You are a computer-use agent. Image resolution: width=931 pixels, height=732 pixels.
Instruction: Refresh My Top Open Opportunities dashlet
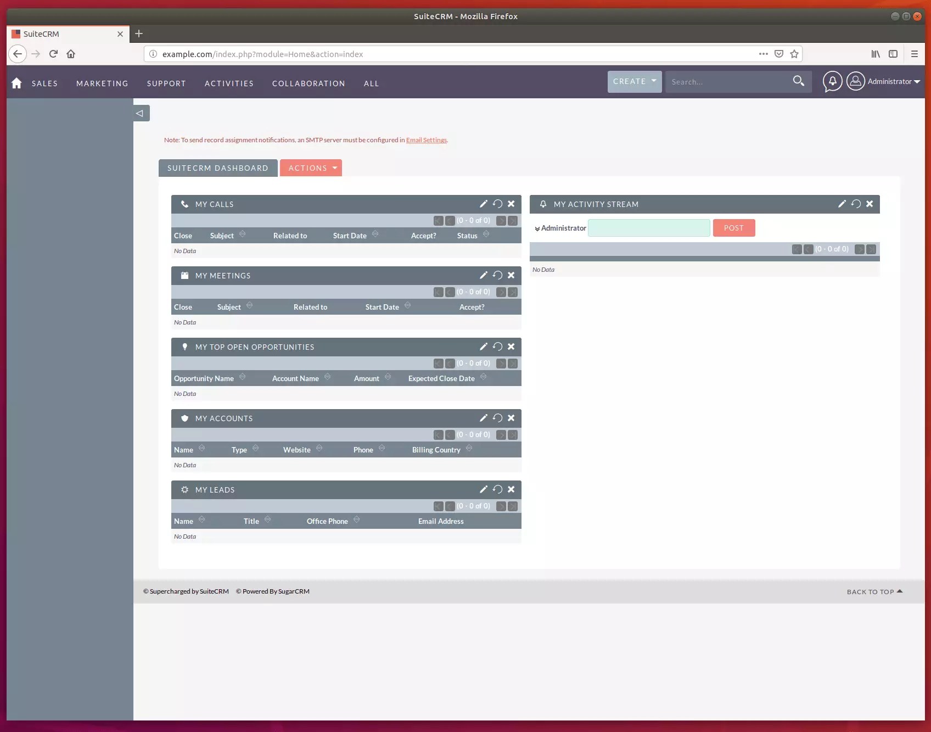[x=497, y=347]
